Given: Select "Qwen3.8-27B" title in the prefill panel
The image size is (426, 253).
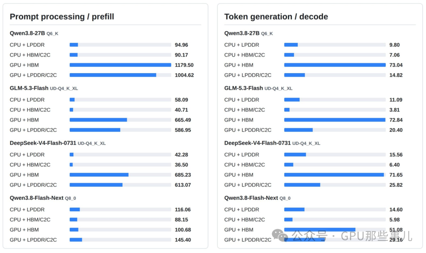Looking at the screenshot, I should click(27, 33).
